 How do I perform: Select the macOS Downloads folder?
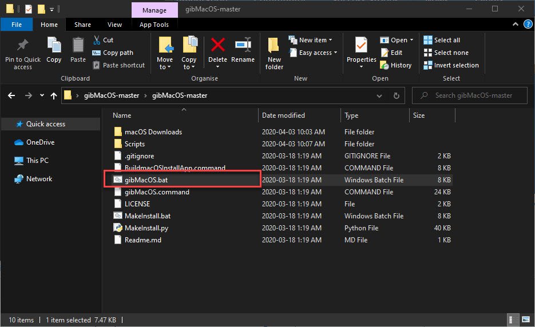pos(153,131)
